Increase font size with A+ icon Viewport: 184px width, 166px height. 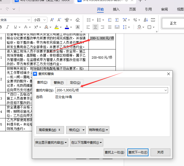pyautogui.click(x=52, y=20)
